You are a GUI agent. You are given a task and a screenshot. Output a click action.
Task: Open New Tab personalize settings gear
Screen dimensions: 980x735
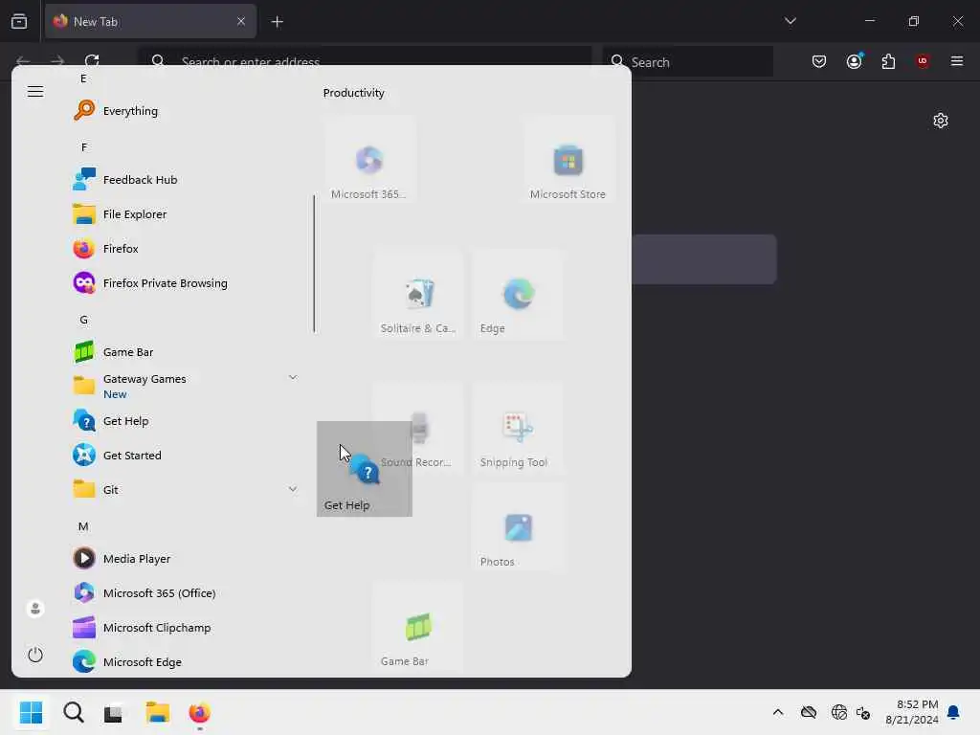click(x=941, y=121)
